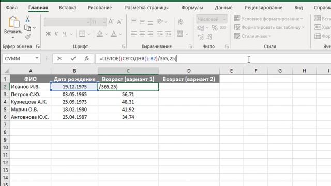
Task: Align text to bottom icon
Action: click(151, 22)
